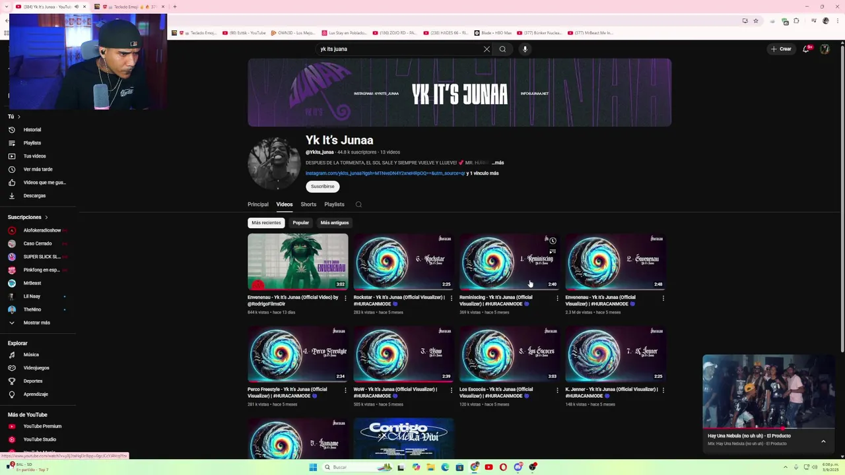Open options menu for Reminiscing video

[x=557, y=298]
